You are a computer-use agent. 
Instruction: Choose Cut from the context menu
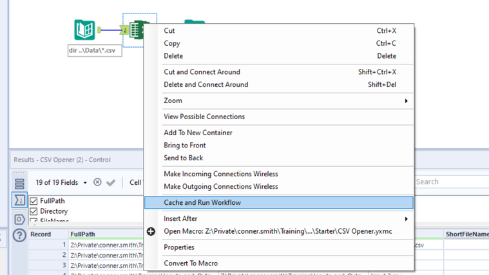[279, 30]
